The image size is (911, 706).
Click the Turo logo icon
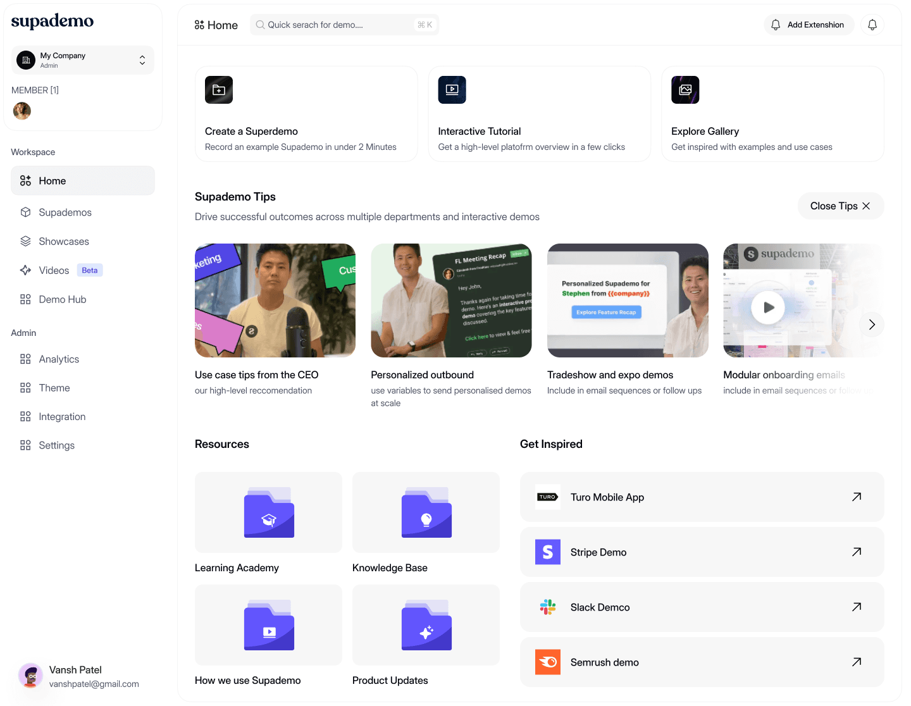click(x=548, y=497)
